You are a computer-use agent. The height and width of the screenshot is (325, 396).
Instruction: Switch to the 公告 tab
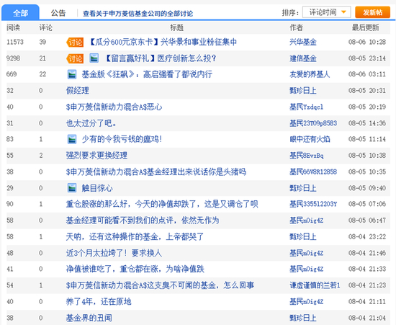tap(58, 13)
